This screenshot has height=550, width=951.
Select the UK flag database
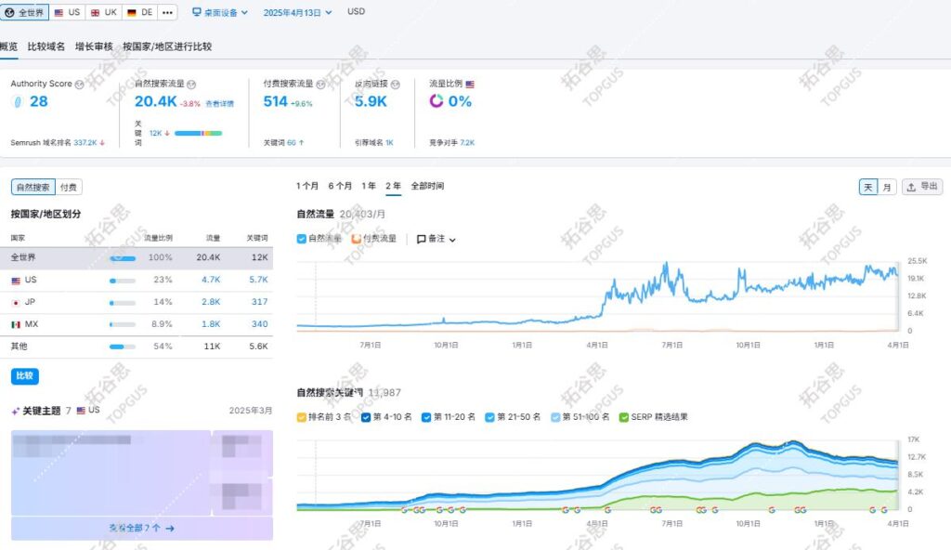tap(103, 12)
